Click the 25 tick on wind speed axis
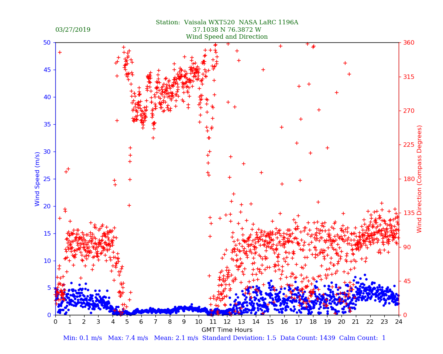The width and height of the screenshot is (443, 354). tap(47, 179)
